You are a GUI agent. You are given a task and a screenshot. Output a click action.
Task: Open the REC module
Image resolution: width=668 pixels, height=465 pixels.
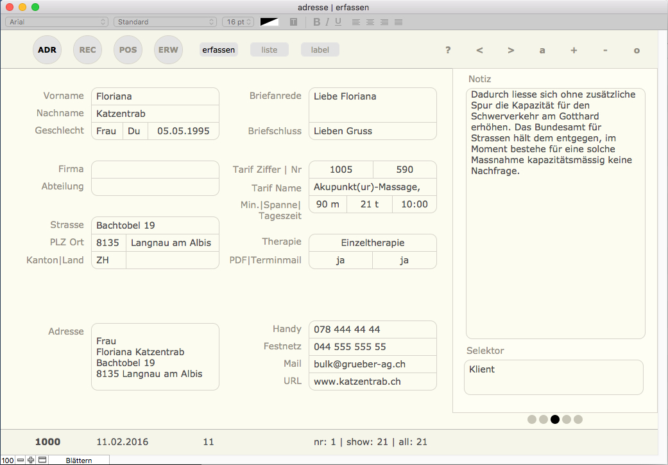[88, 50]
